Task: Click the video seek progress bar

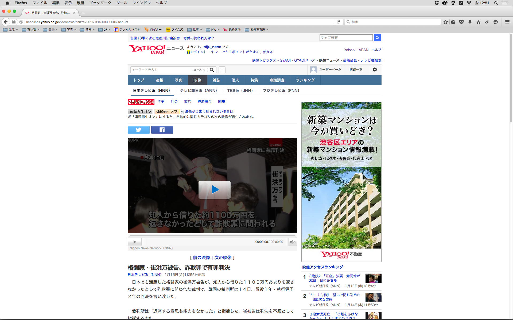Action: tap(212, 236)
